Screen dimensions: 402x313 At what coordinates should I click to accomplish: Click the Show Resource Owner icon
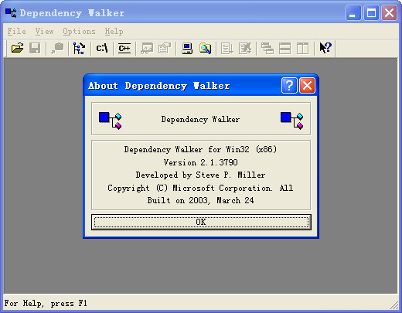(x=147, y=48)
